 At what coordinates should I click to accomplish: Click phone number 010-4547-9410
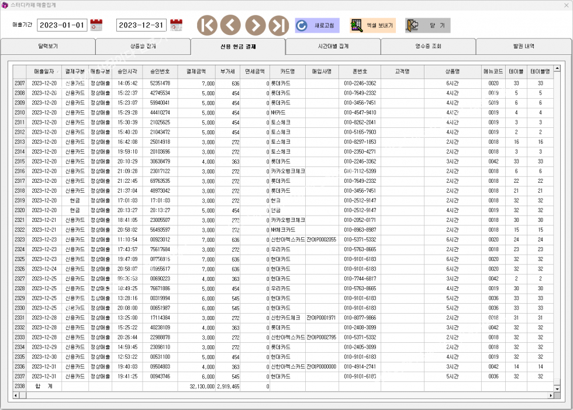(x=360, y=113)
